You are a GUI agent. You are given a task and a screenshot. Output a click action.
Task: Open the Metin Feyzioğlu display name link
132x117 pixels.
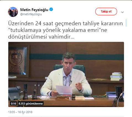tap(34, 10)
